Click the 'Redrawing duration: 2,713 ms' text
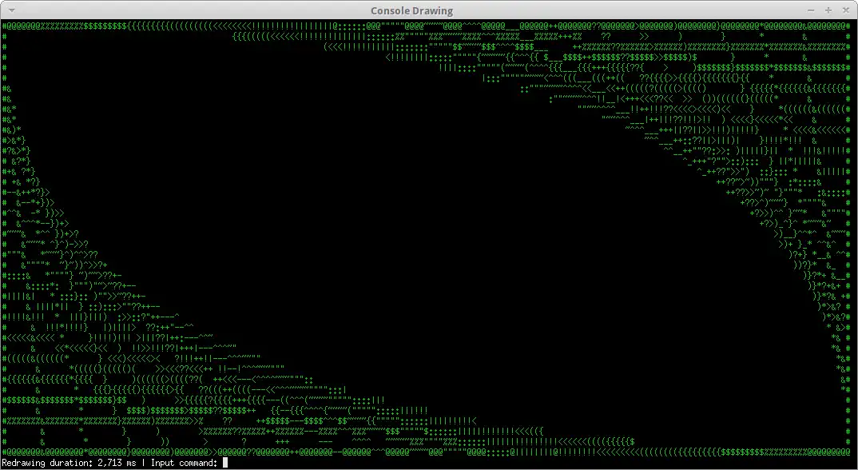The height and width of the screenshot is (470, 858). 69,463
